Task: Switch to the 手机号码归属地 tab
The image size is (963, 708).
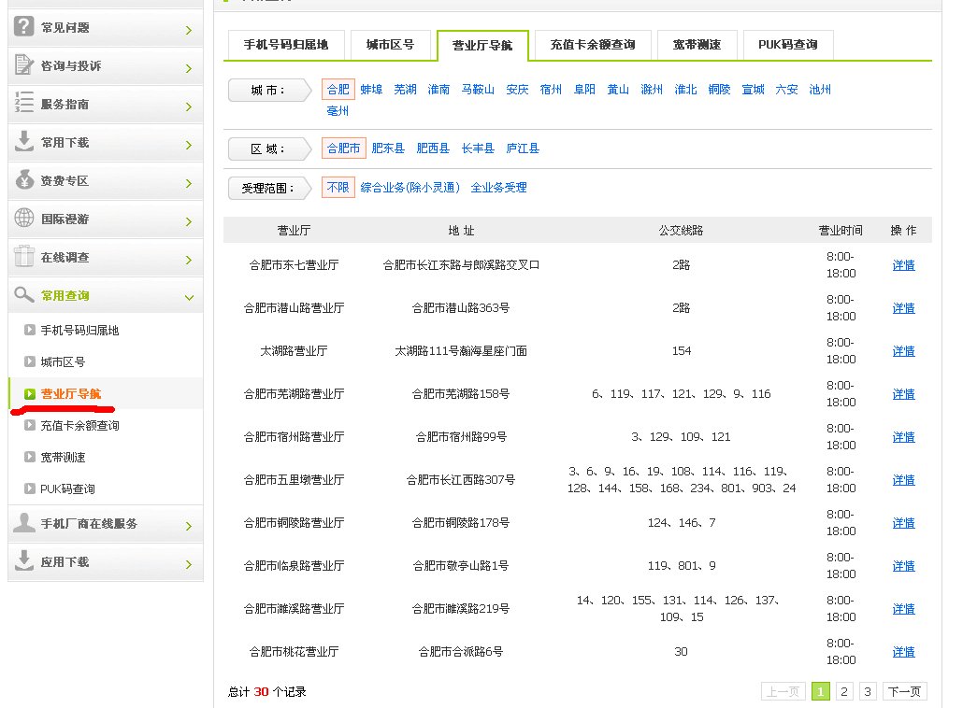Action: tap(285, 45)
